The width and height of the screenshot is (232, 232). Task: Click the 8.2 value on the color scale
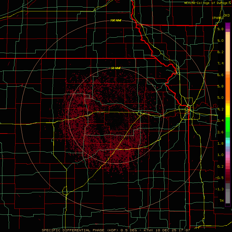[x=220, y=52]
